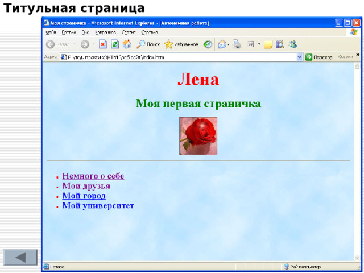364x273 pixels.
Task: Click the slide's back arrow button at bottom-left
Action: click(x=20, y=257)
